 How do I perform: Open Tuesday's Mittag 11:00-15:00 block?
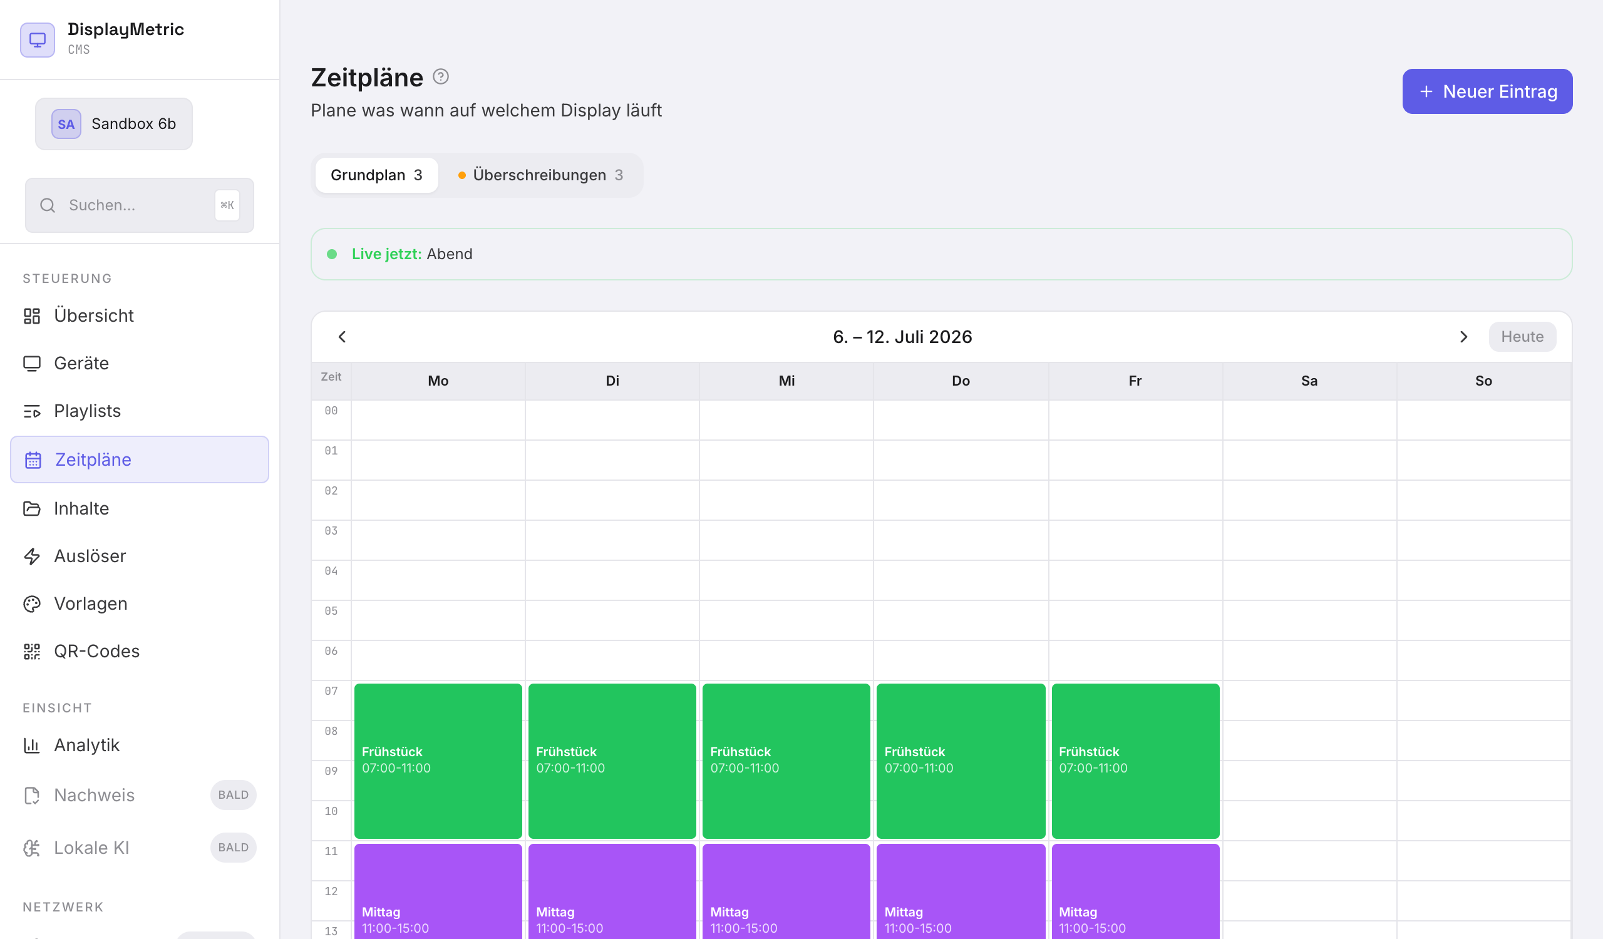pyautogui.click(x=612, y=892)
